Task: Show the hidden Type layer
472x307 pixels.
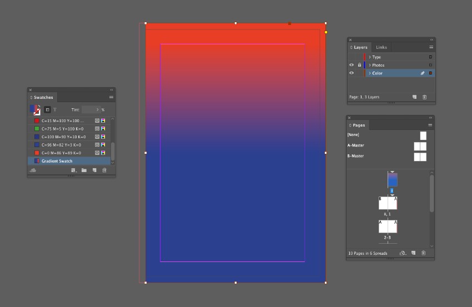Action: pos(352,57)
